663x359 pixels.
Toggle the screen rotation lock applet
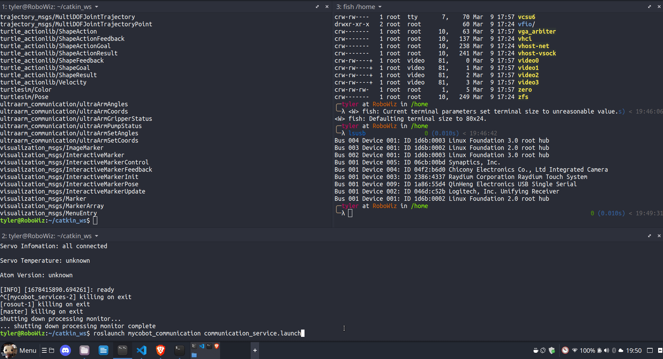[543, 350]
